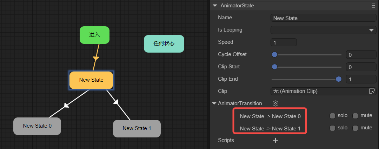
Task: Select the New State -> New State 1 transition
Action: click(x=270, y=129)
